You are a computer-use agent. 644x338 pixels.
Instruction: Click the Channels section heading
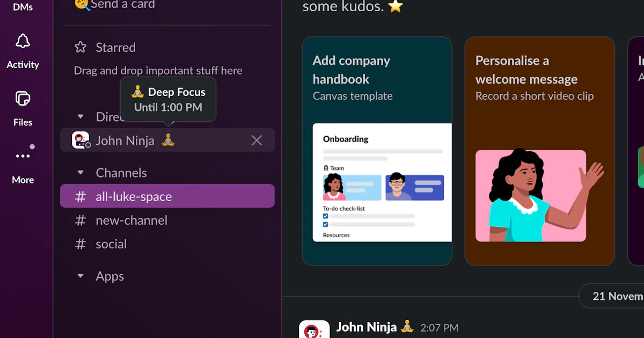(121, 173)
